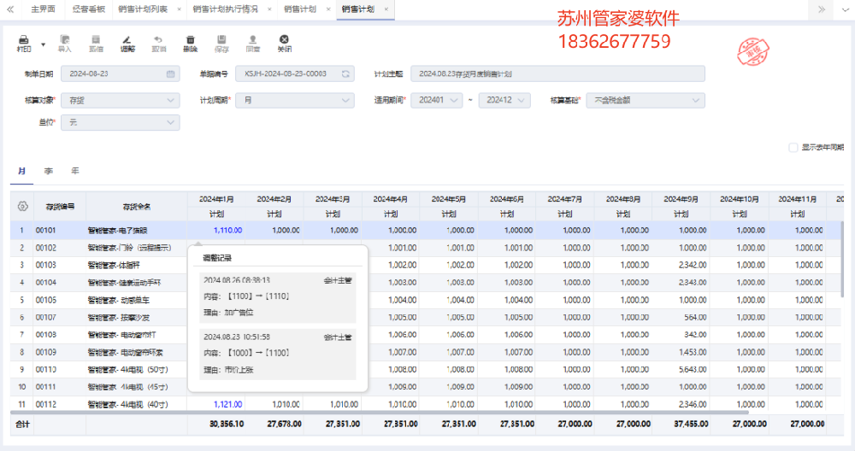The image size is (855, 451).
Task: Open the calendar in 制单日期 field
Action: (171, 74)
